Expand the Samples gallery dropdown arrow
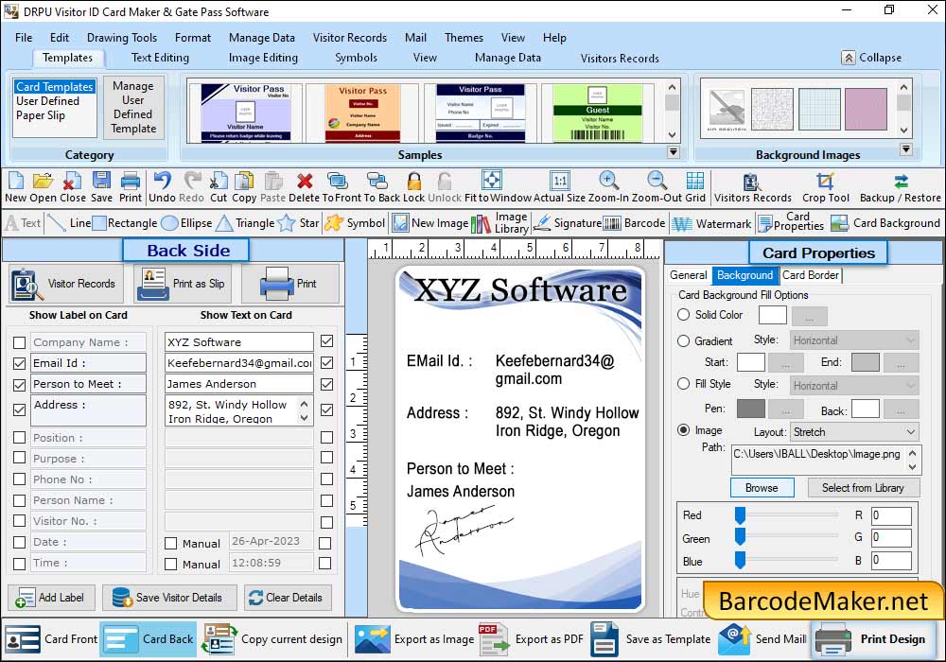Screen dimensions: 946x662 point(674,152)
